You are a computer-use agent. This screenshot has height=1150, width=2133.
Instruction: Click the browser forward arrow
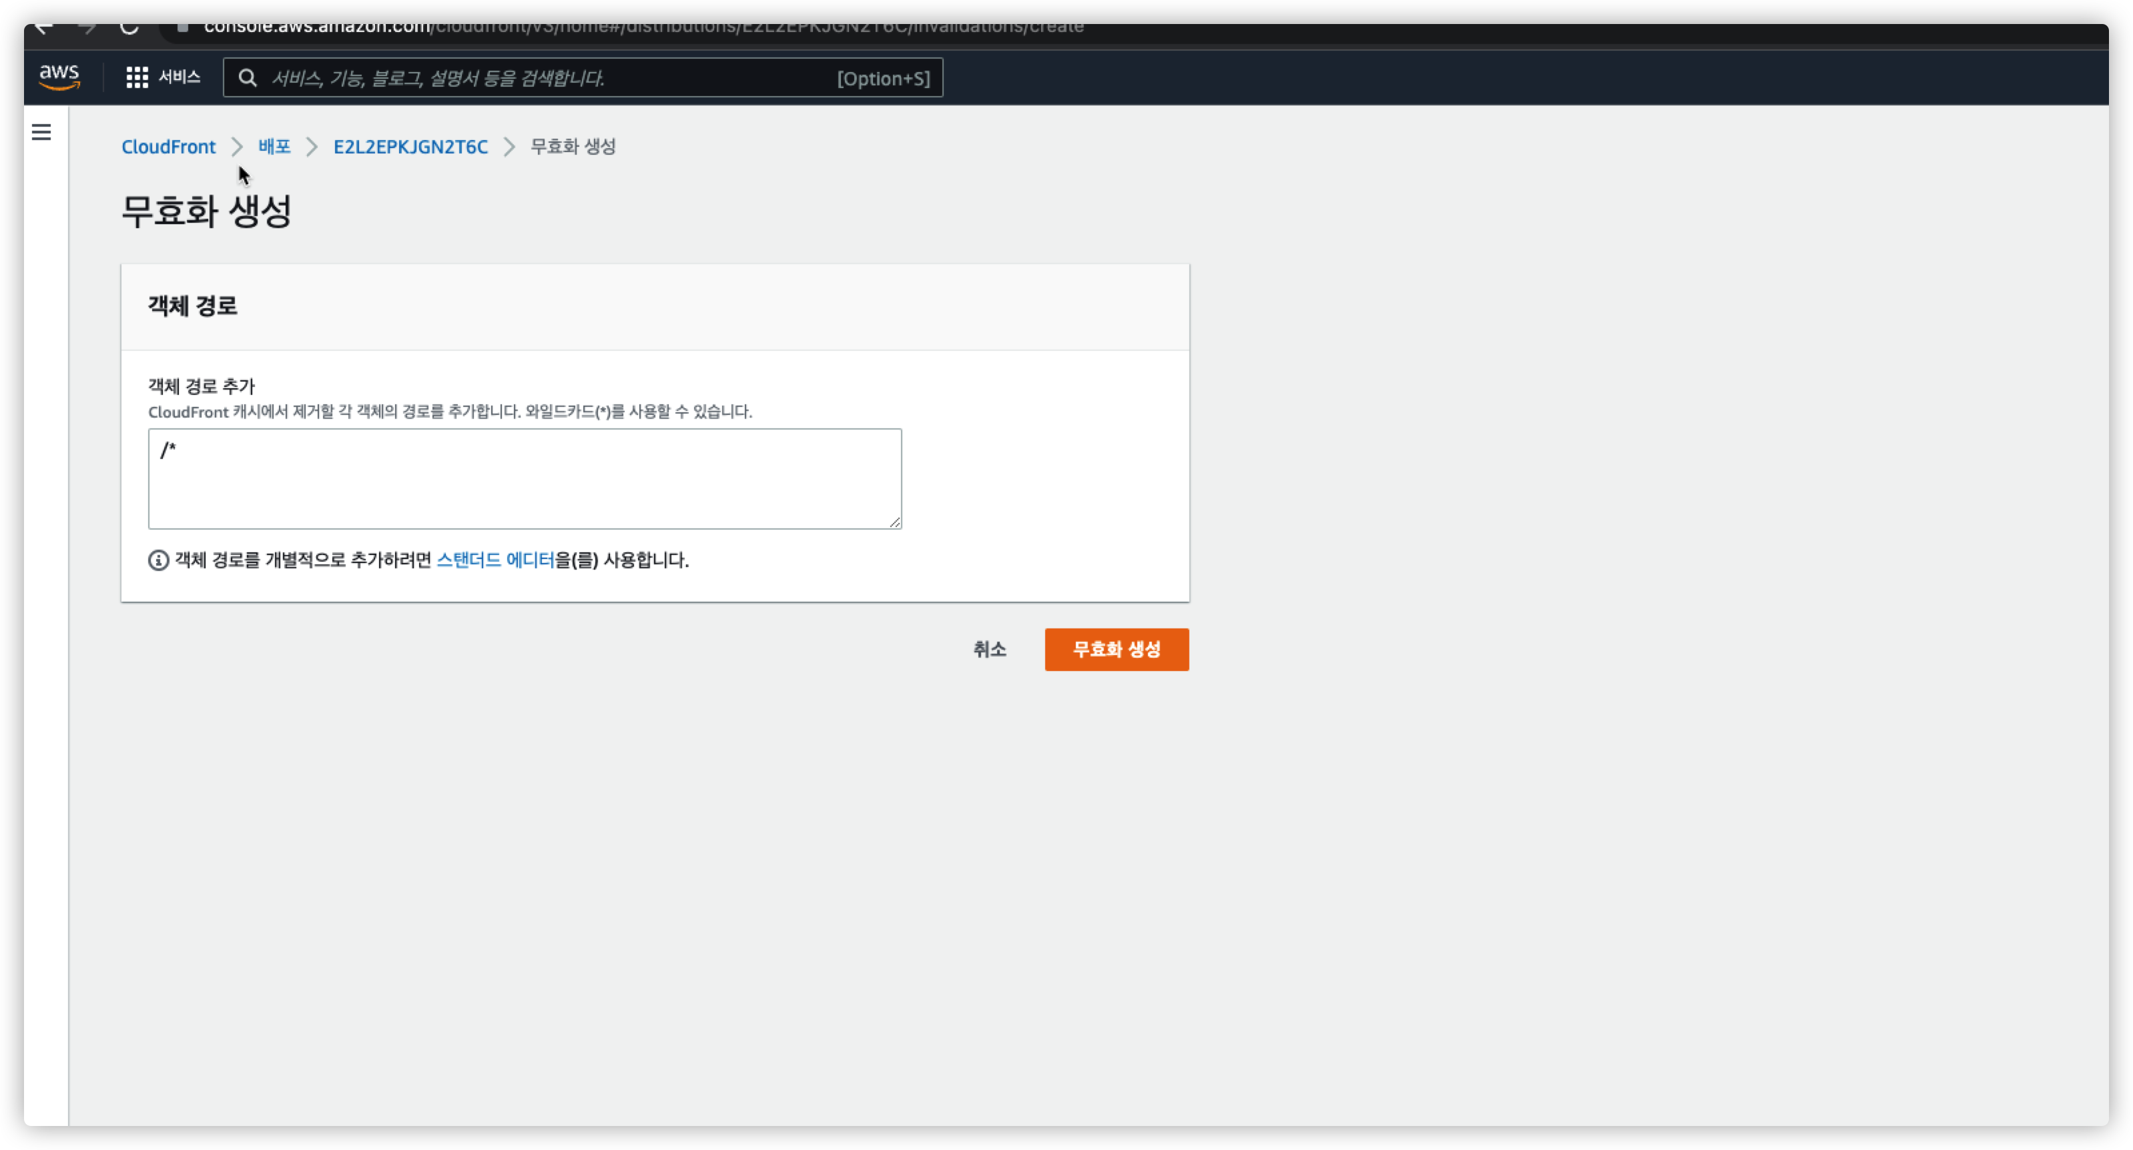click(87, 27)
